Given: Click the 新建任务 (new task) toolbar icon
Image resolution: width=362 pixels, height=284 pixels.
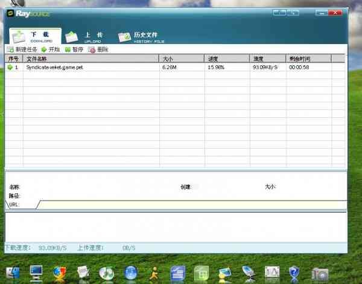Looking at the screenshot, I should click(10, 50).
